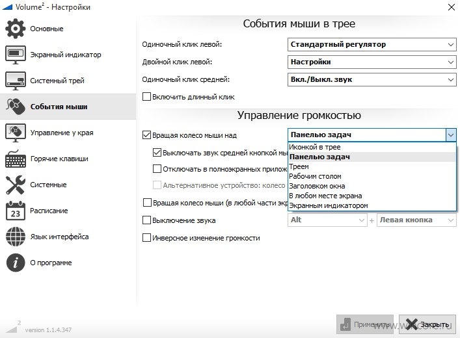
Task: Click the keyboard icon for Горячие клавиши
Action: (x=15, y=159)
